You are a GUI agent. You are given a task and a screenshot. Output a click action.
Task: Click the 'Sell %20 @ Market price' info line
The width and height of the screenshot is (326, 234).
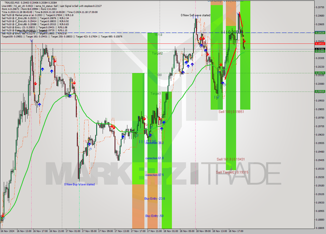[38, 15]
